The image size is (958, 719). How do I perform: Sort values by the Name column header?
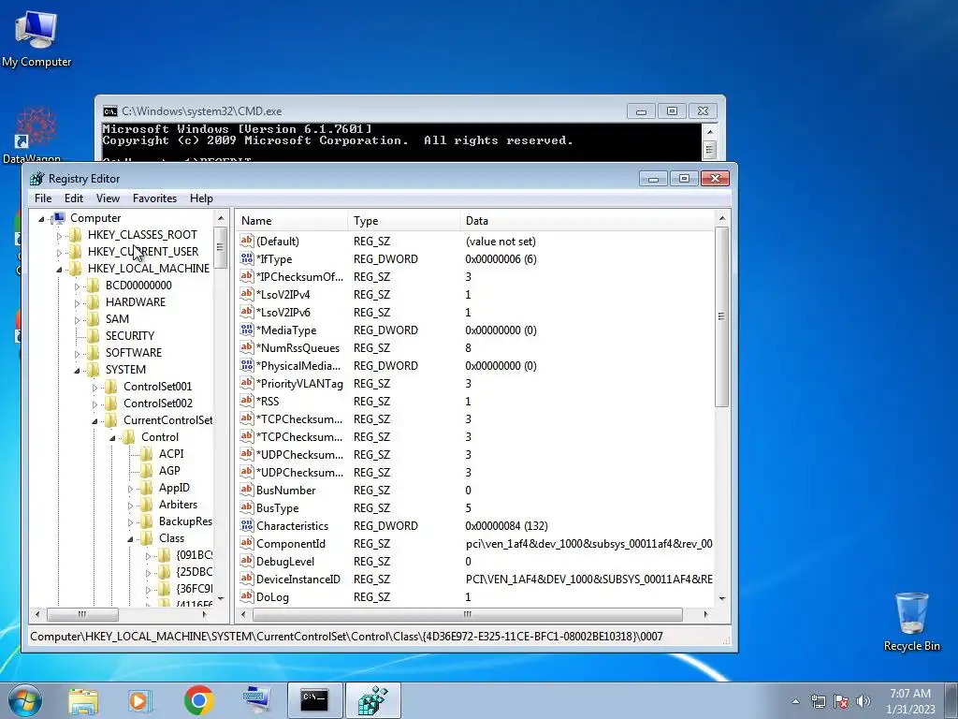point(292,221)
